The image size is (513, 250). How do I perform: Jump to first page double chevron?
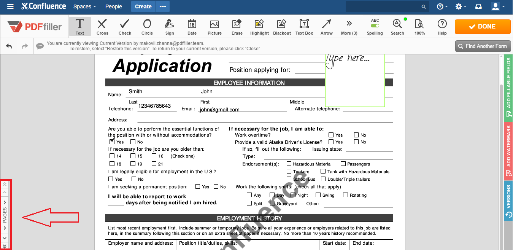(x=5, y=184)
